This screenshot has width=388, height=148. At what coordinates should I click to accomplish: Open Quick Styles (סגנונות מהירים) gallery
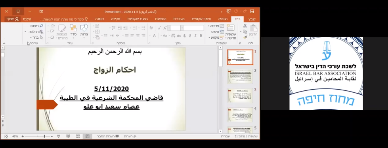(62, 32)
